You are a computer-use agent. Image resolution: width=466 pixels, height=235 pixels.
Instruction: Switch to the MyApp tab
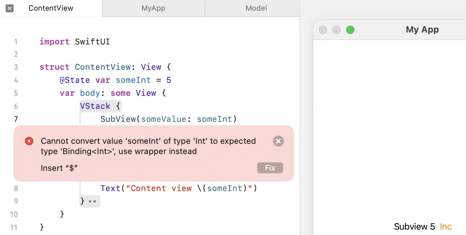[x=153, y=8]
